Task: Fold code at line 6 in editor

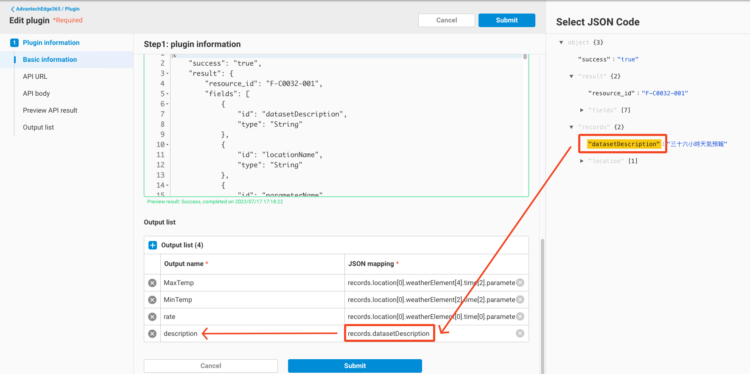Action: tap(168, 104)
